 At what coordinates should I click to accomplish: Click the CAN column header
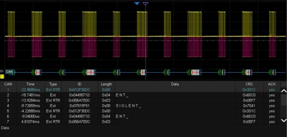8,84
